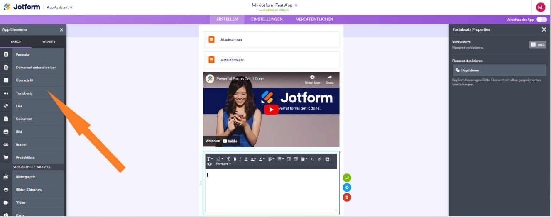This screenshot has width=551, height=217.
Task: Open the bullet list dropdown
Action: [280, 159]
